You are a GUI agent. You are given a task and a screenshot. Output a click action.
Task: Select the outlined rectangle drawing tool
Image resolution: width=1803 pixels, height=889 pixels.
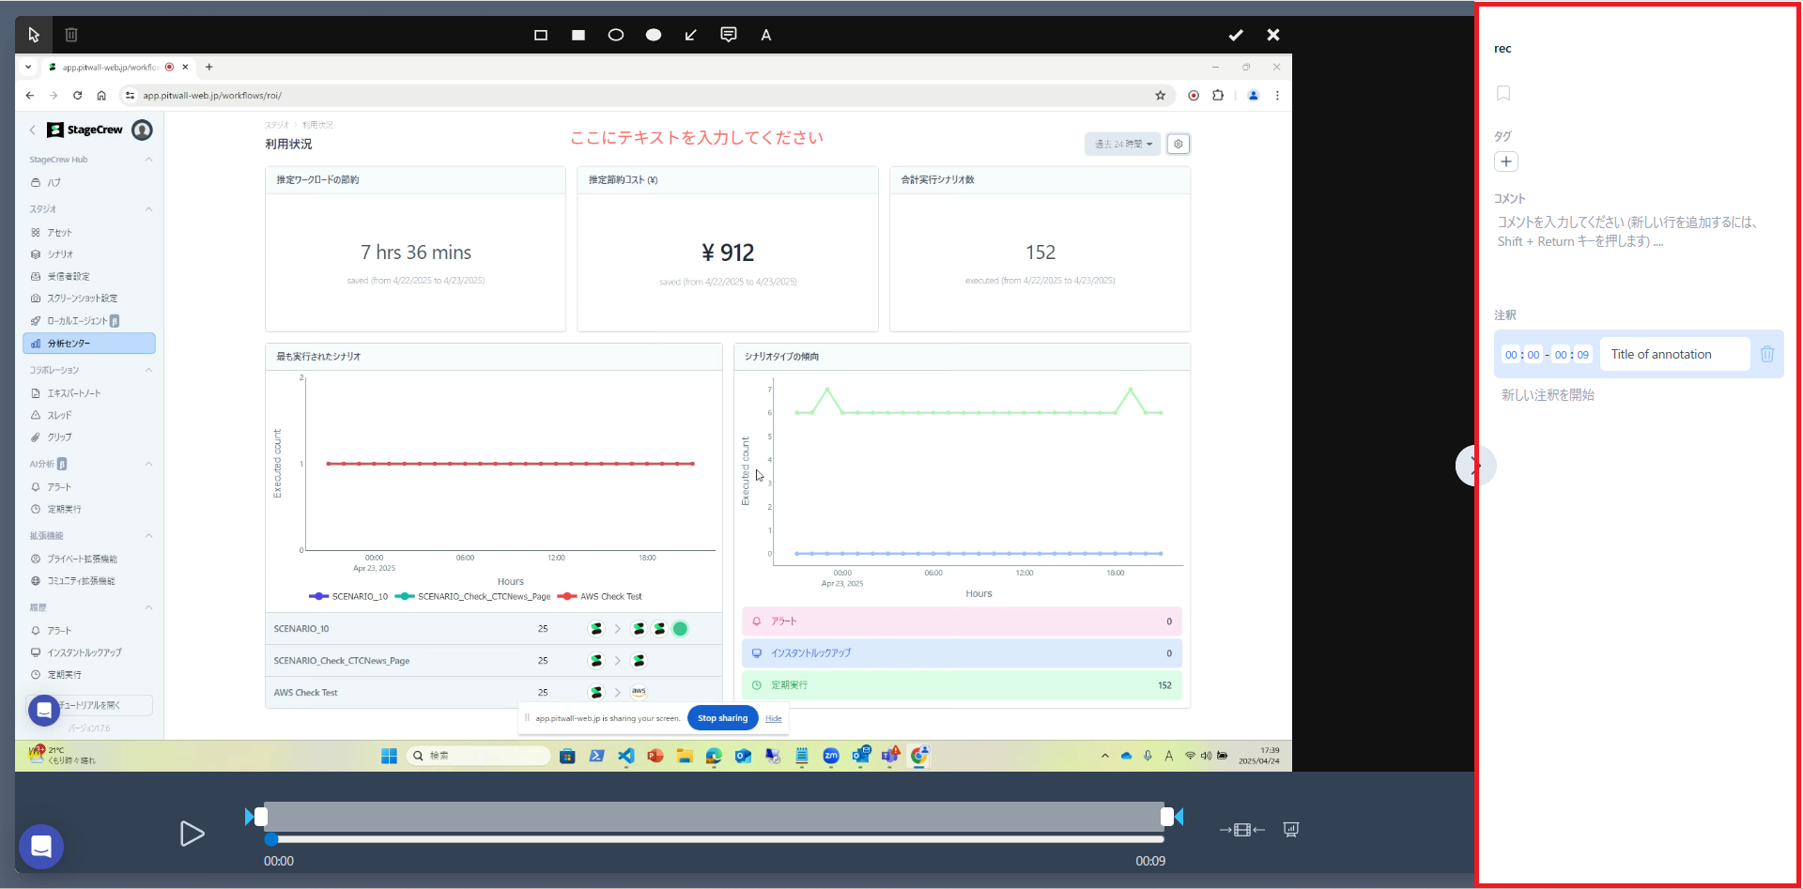[541, 35]
